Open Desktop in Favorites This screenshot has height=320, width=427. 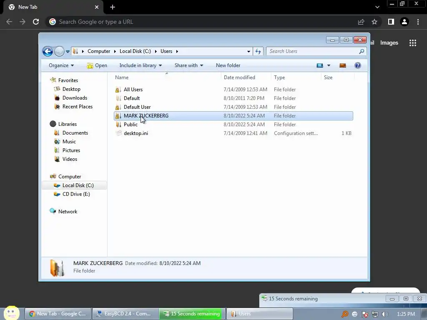coord(71,89)
